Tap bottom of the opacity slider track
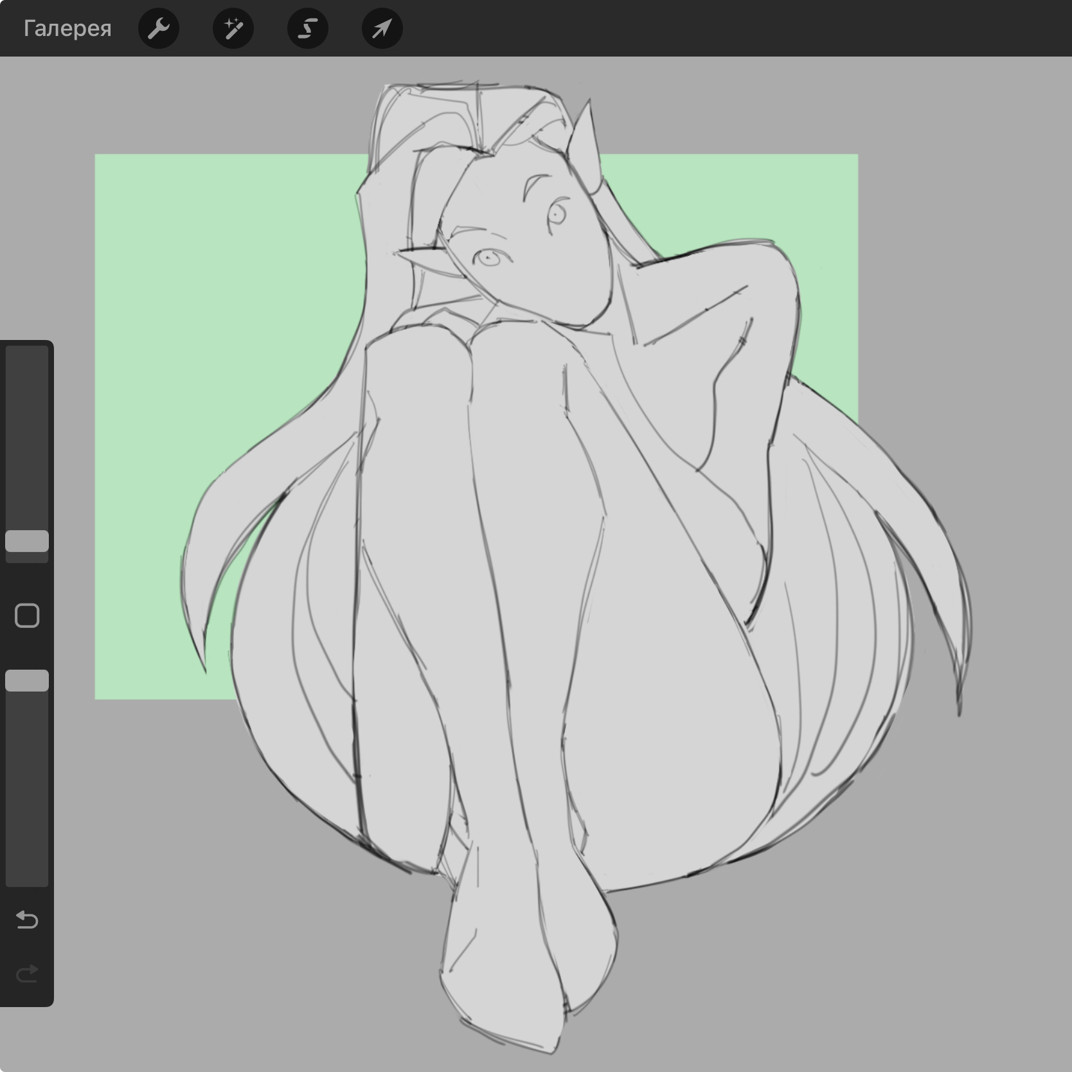 (27, 874)
